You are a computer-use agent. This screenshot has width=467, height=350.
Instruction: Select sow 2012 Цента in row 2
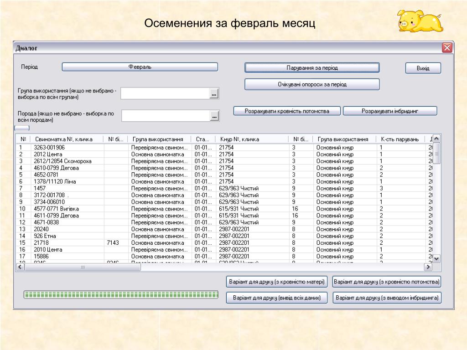48,154
